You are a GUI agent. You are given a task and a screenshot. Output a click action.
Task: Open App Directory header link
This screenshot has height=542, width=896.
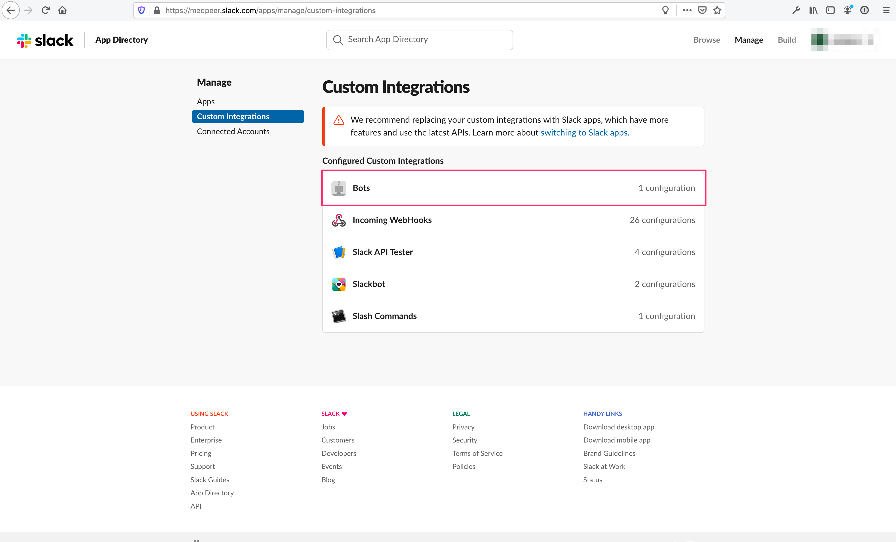[x=121, y=40]
